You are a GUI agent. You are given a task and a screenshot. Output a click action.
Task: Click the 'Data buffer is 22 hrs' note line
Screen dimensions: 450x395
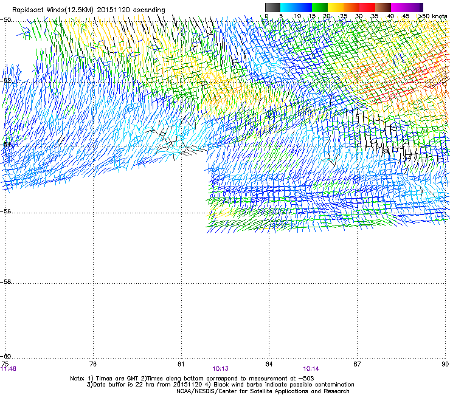[220, 385]
